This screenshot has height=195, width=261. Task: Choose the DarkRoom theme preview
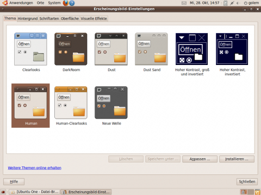[x=71, y=49]
